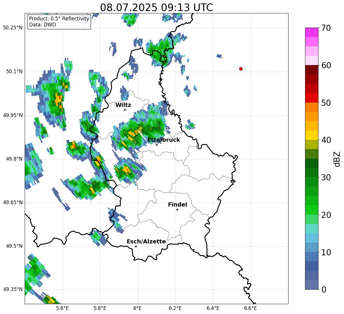This screenshot has height=314, width=344.
Task: Click the 49.95°N latitude label
Action: [12, 116]
